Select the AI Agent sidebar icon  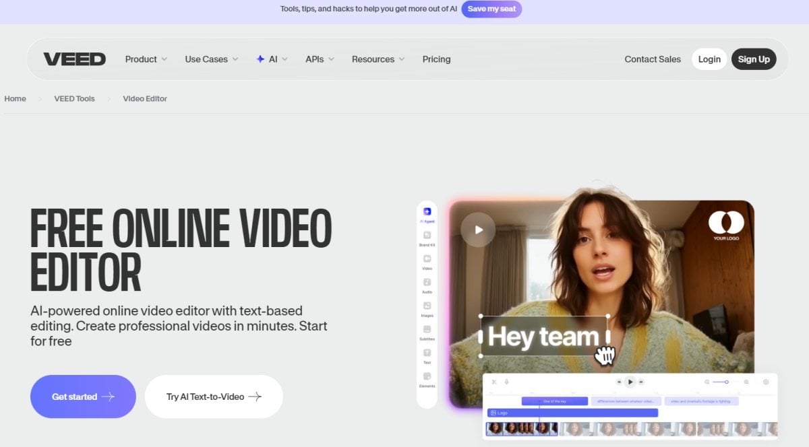pyautogui.click(x=427, y=211)
